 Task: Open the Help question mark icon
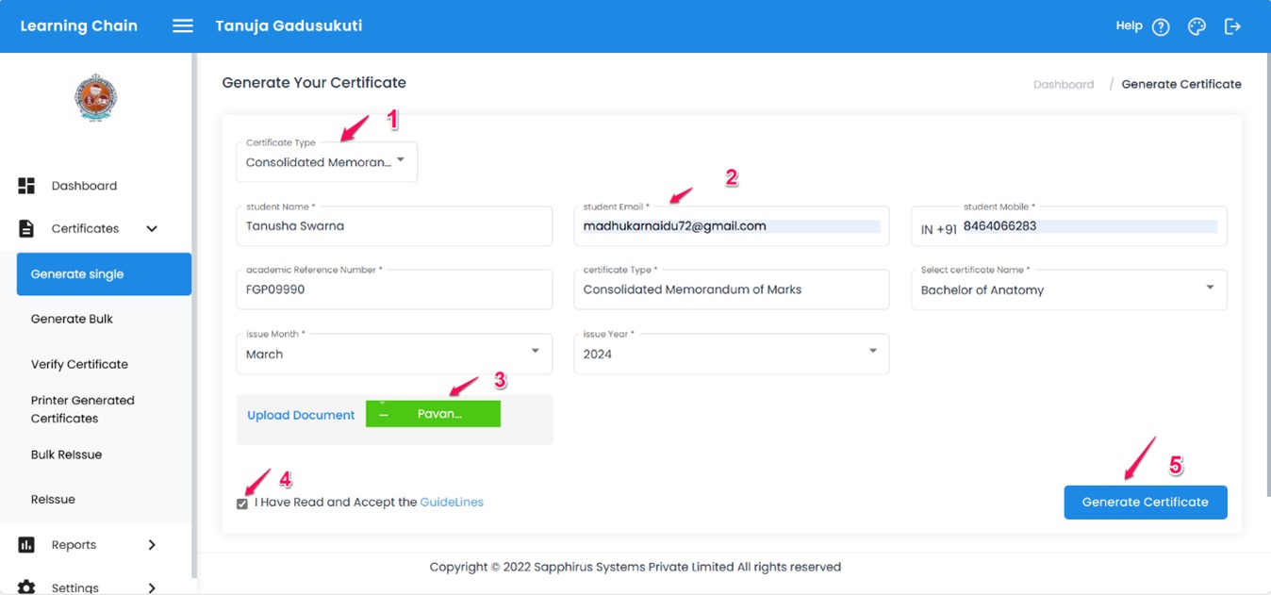[x=1161, y=27]
